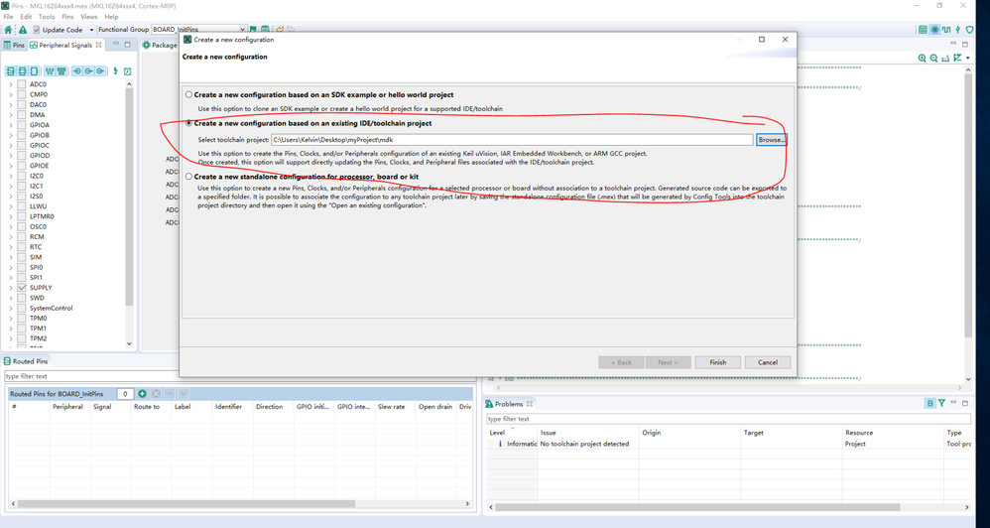Open the small arrow menu beside code view icons
The width and height of the screenshot is (990, 528).
[x=968, y=59]
